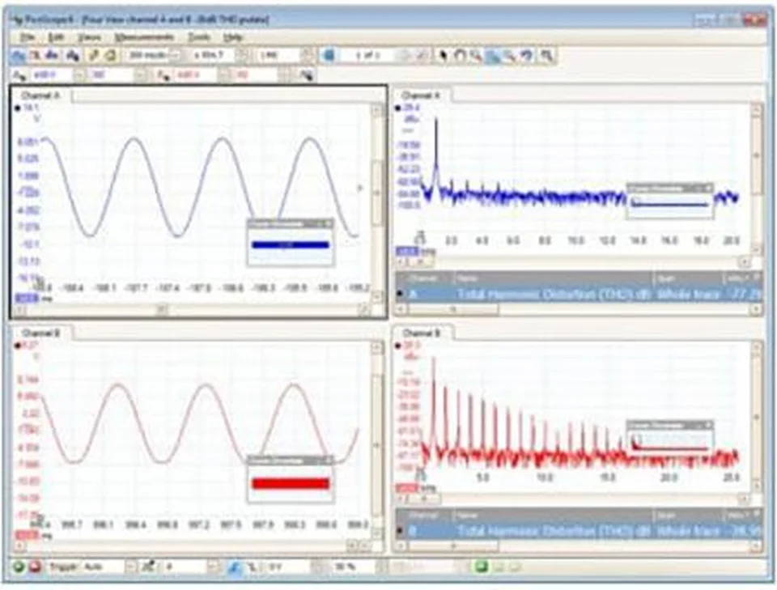Select the rising edge trigger icon

click(232, 567)
